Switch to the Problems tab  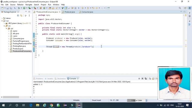(38, 79)
